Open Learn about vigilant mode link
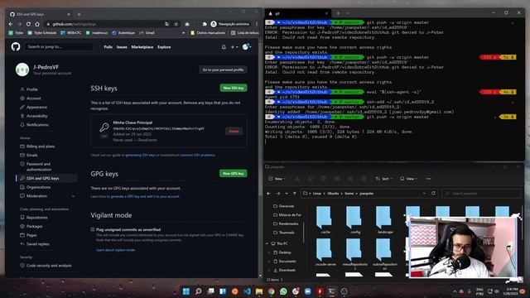Viewport: 530px width, 298px height. tap(116, 250)
